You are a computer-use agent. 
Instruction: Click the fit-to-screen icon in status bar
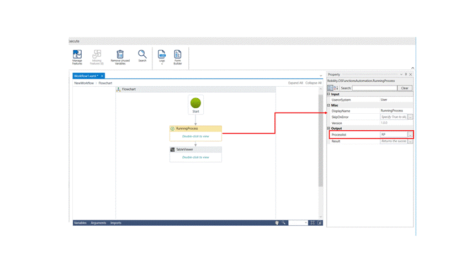point(313,223)
